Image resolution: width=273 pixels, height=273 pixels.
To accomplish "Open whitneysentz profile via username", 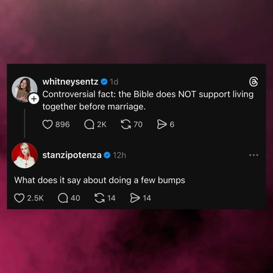I will point(70,82).
